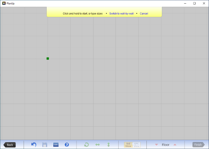The width and height of the screenshot is (209, 149).
Task: Click the Floor label
Action: tap(165, 145)
